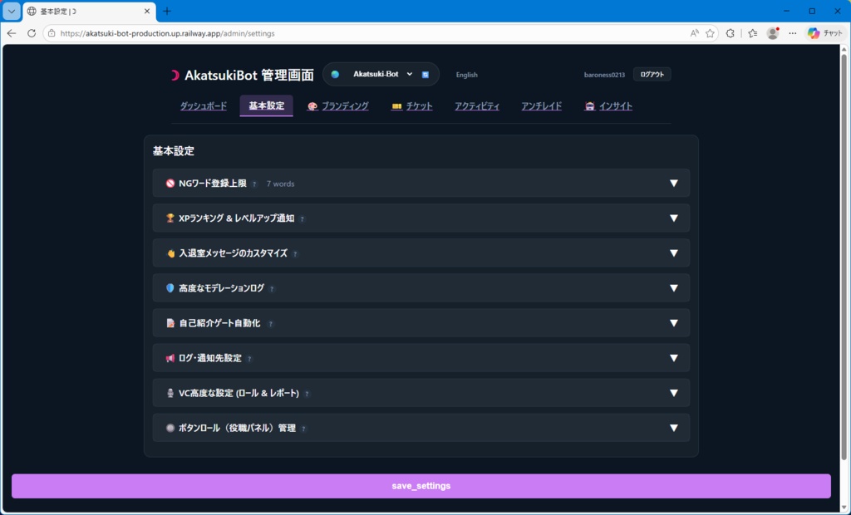Click the trophy icon for XPランキング

(171, 218)
